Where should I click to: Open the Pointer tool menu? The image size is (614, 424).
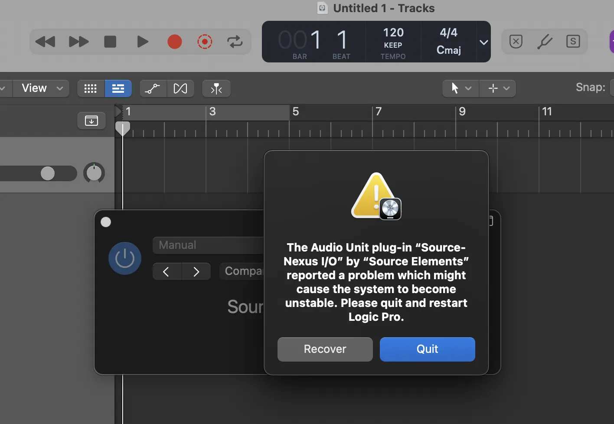pyautogui.click(x=460, y=88)
